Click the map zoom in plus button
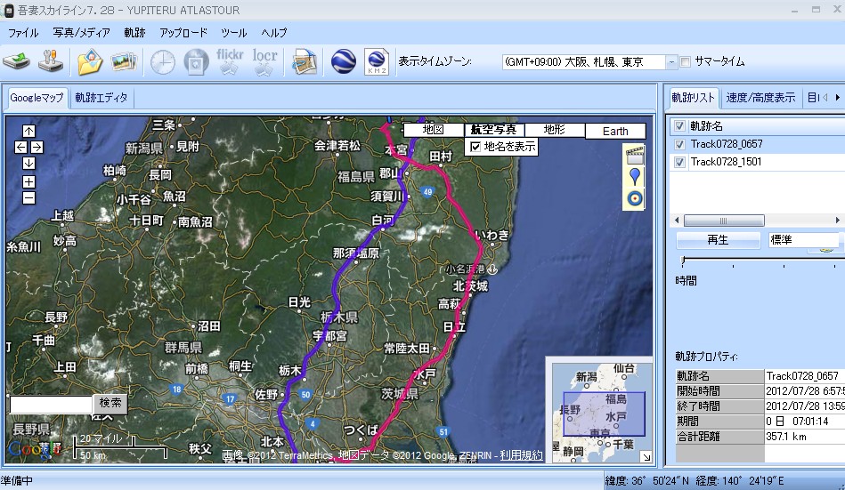The height and width of the screenshot is (490, 845). 28,181
